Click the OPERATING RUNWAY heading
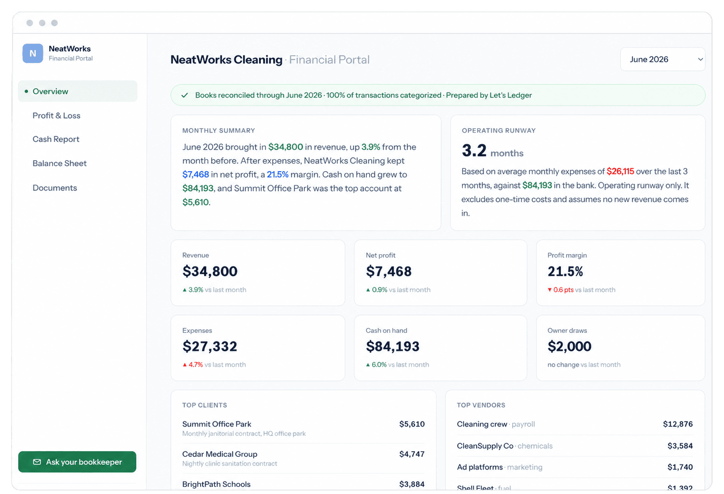Screen dimensions: 724x494 498,131
